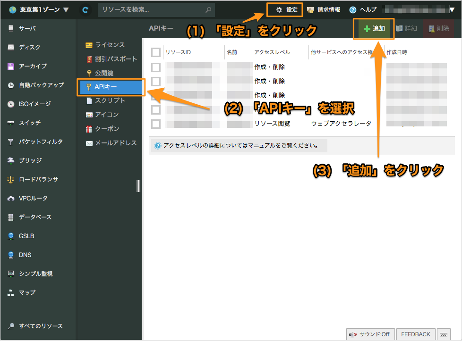Image resolution: width=462 pixels, height=341 pixels.
Task: Expand the account menu arrow
Action: (452, 10)
